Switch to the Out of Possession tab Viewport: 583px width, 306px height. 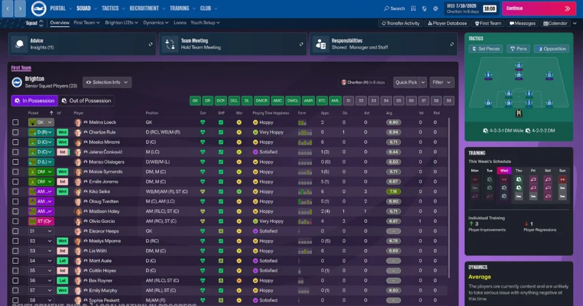tap(87, 101)
